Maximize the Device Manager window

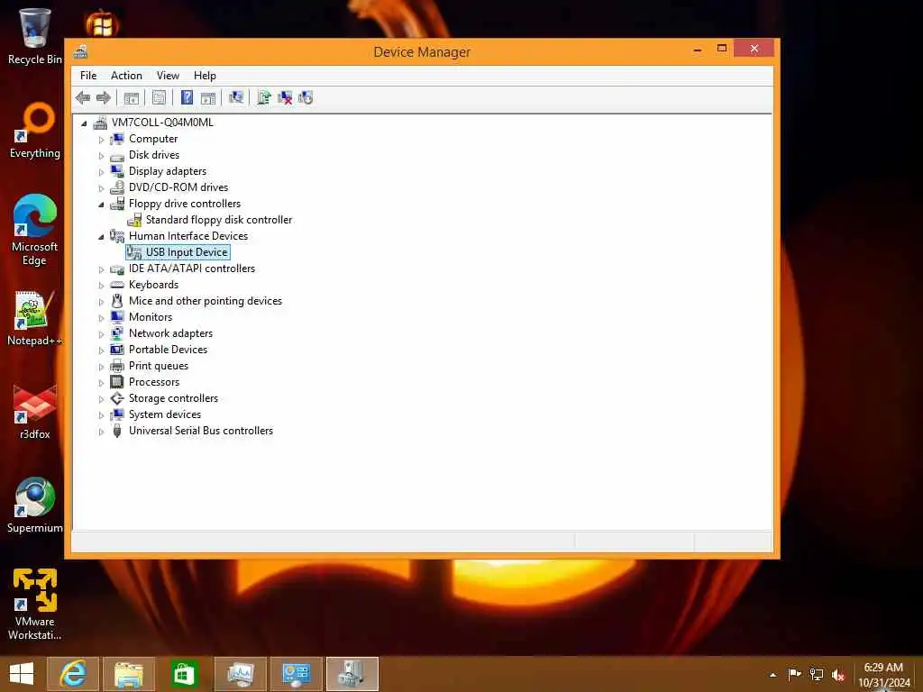click(722, 49)
